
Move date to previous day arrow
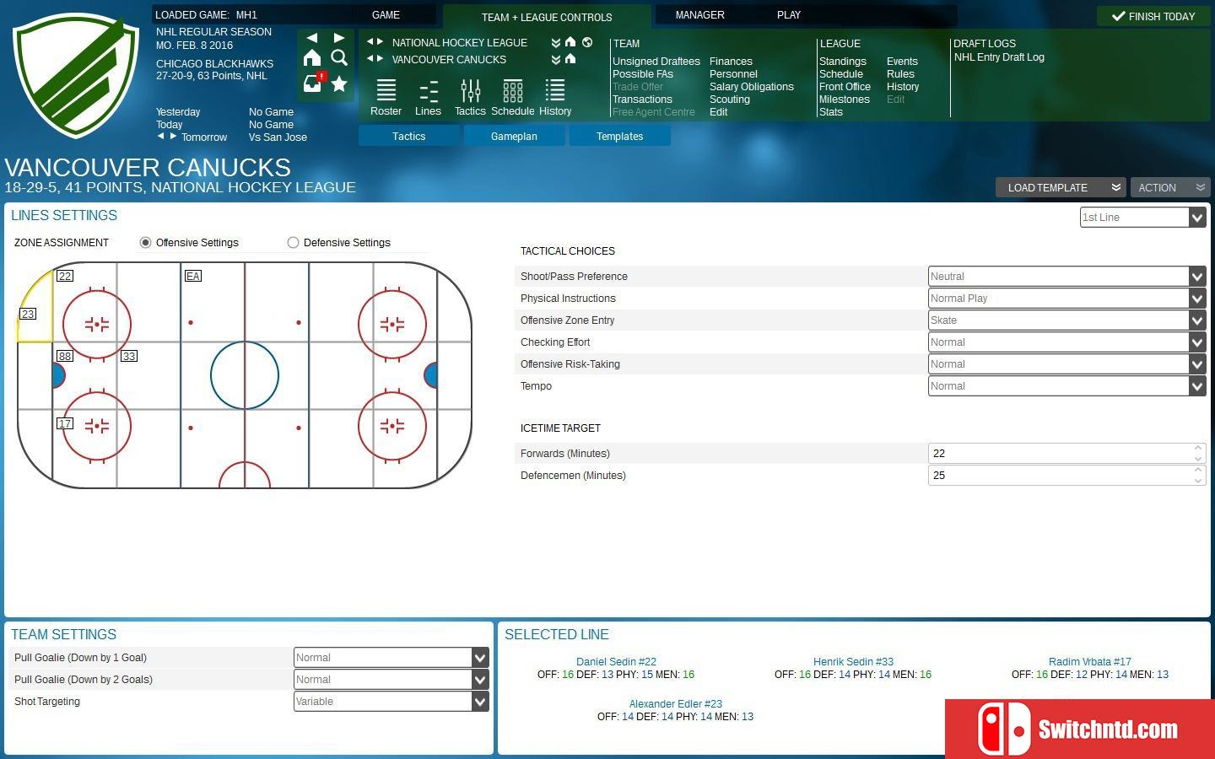(x=160, y=136)
